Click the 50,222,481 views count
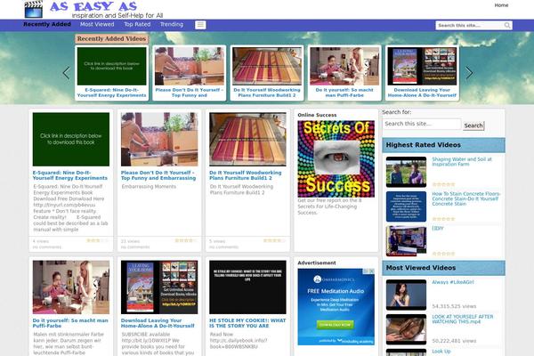Image resolution: width=534 pixels, height=356 pixels. tap(454, 341)
